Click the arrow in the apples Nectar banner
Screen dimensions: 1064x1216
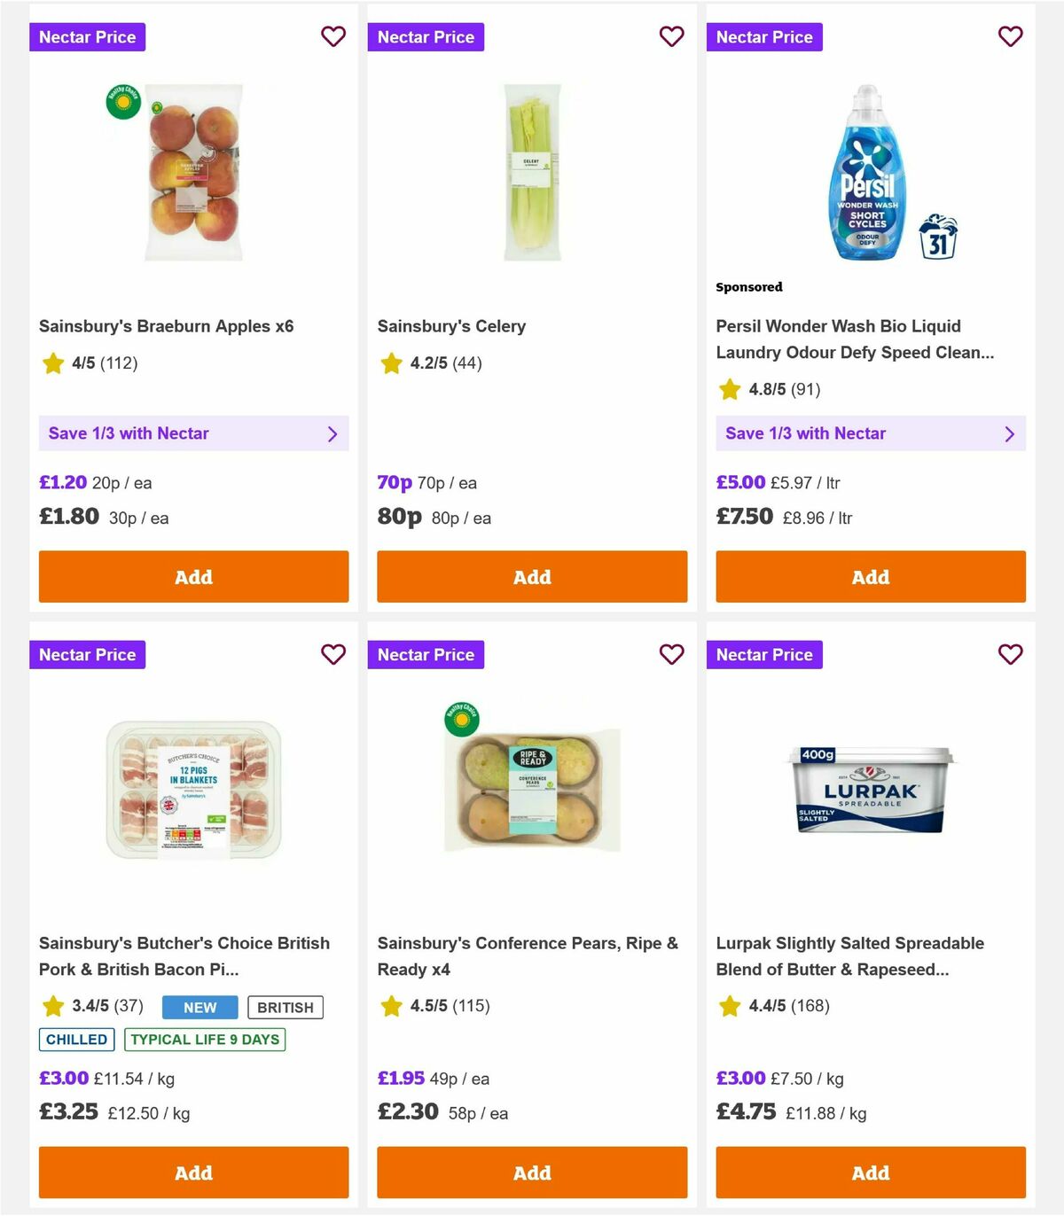pyautogui.click(x=333, y=433)
